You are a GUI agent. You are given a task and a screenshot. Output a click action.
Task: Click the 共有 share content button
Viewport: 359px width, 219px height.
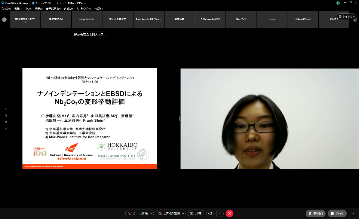pyautogui.click(x=196, y=213)
